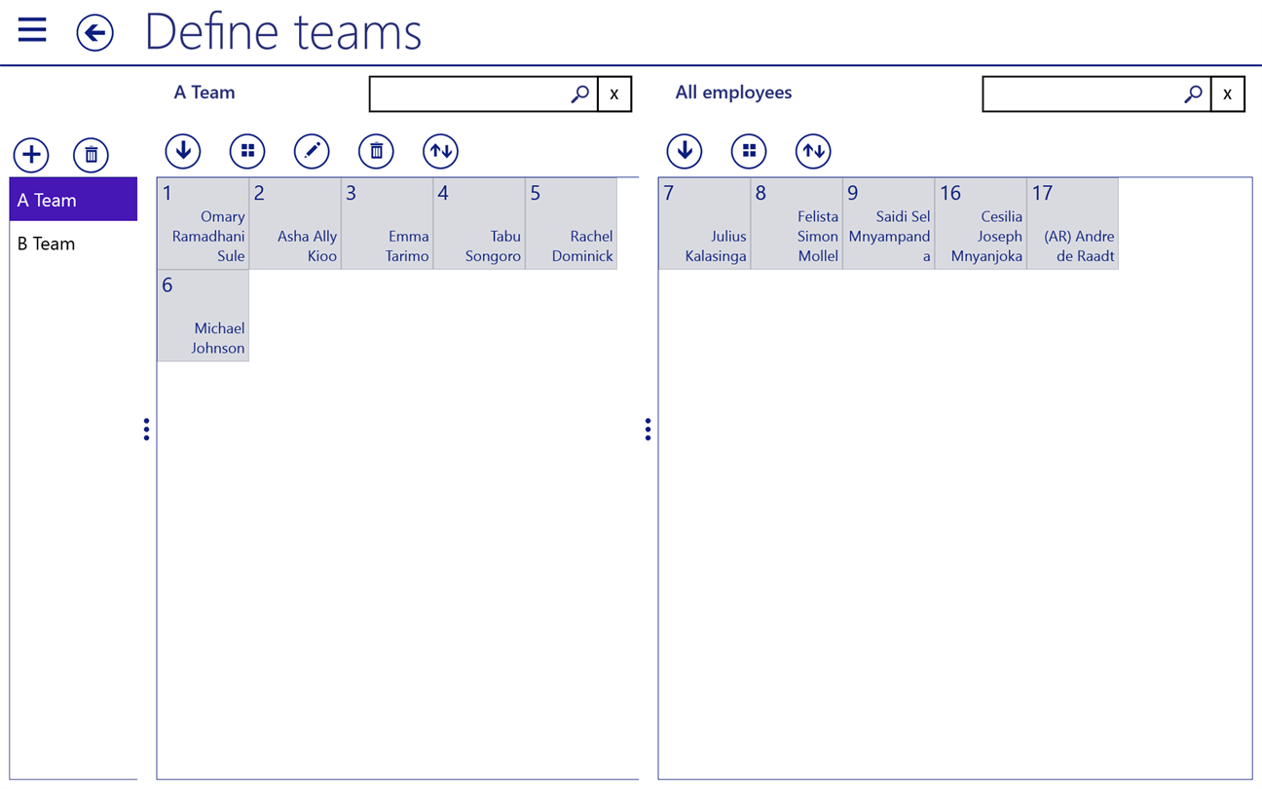Screen dimensions: 1262x789
Task: Add a new team with plus icon
Action: coord(31,155)
